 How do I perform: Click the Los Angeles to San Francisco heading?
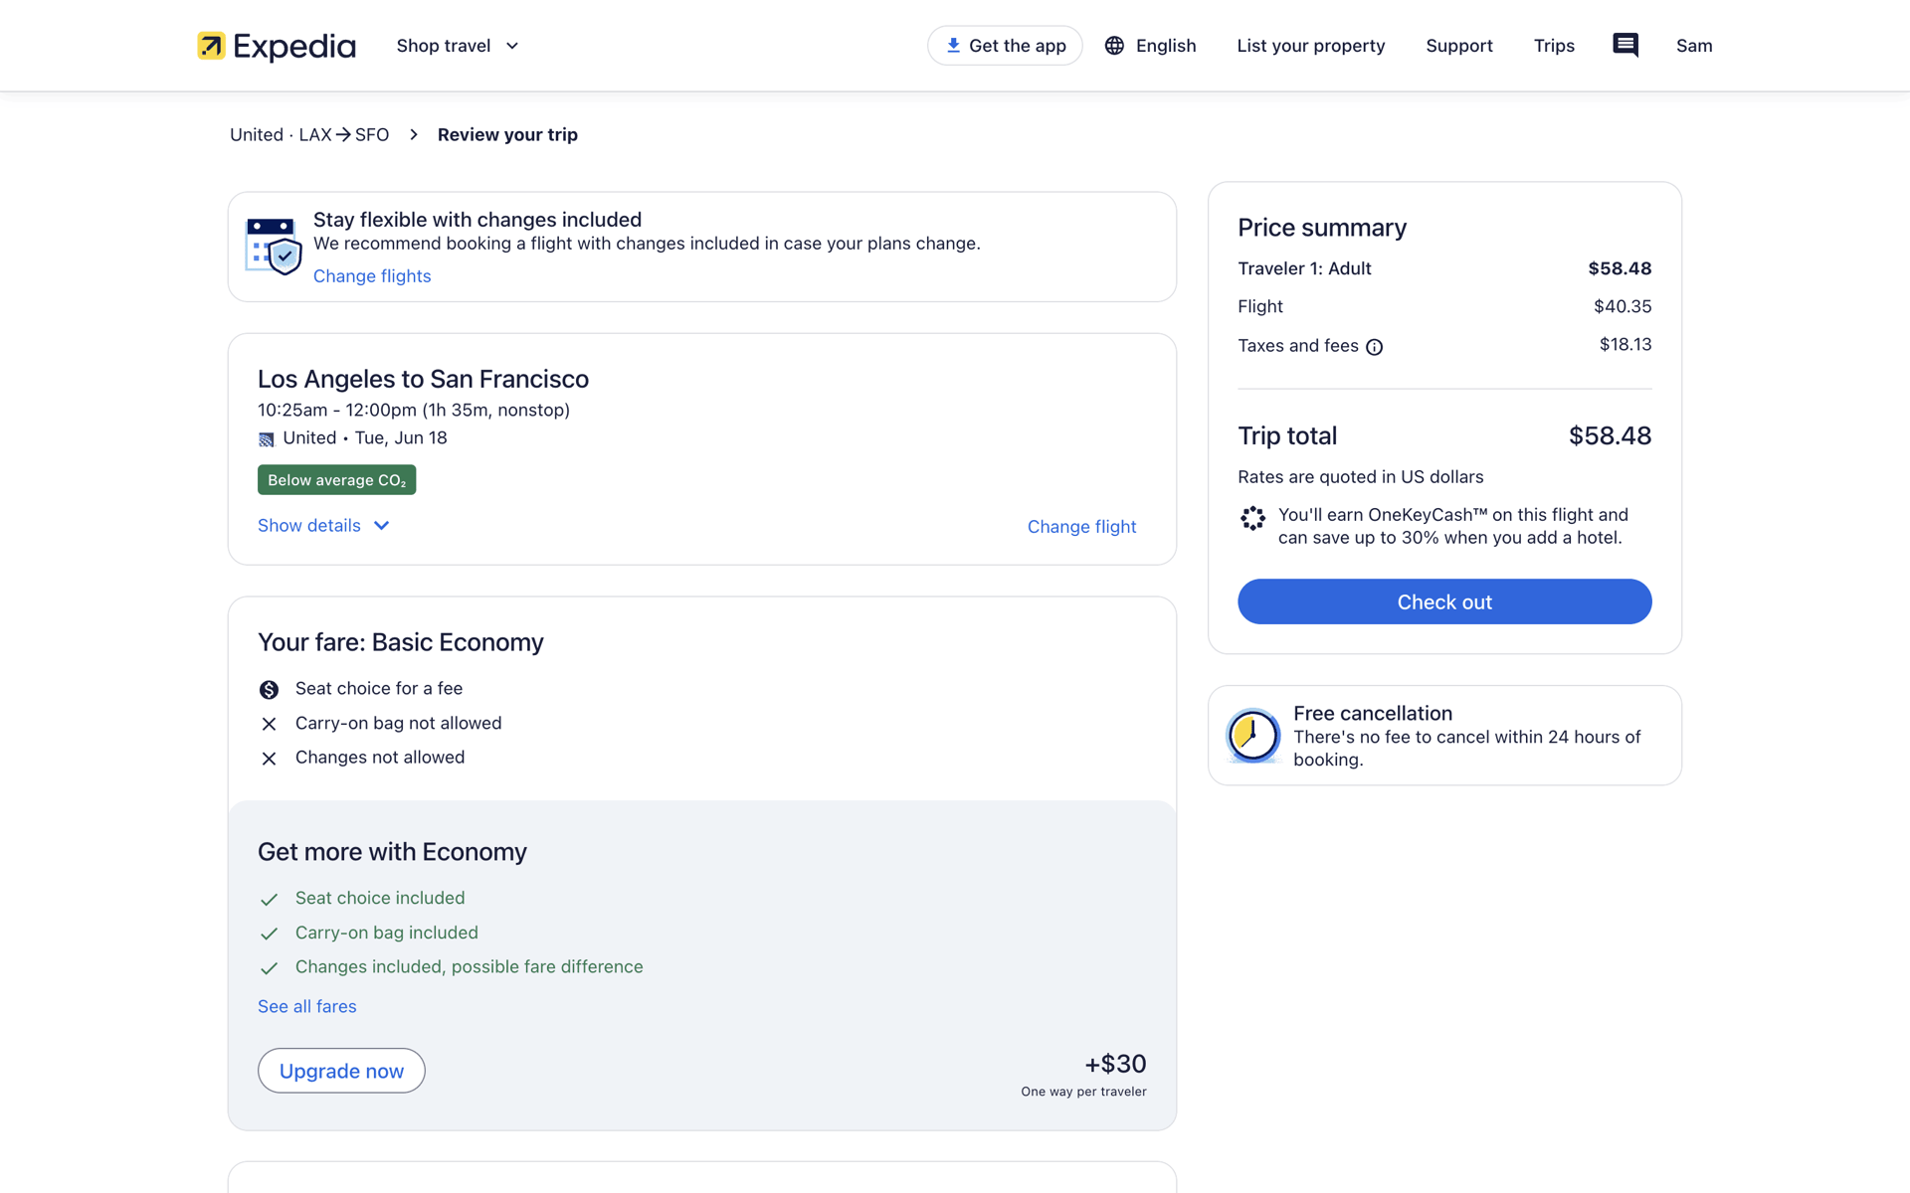pyautogui.click(x=423, y=379)
